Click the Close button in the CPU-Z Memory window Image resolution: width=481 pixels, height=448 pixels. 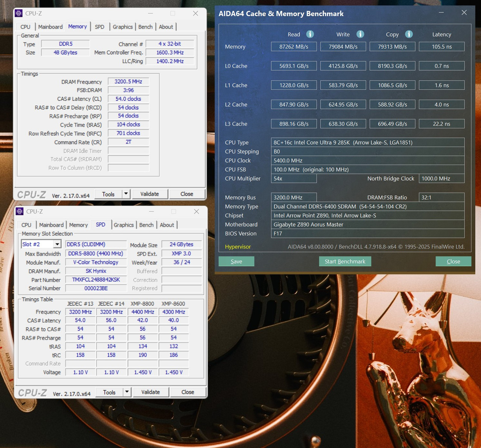(x=187, y=194)
